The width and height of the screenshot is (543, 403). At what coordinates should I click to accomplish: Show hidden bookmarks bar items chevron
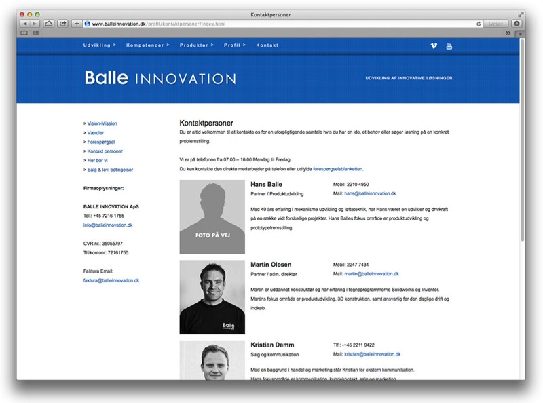pyautogui.click(x=508, y=33)
